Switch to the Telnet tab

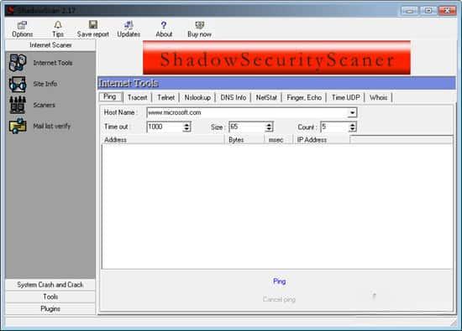pyautogui.click(x=165, y=97)
